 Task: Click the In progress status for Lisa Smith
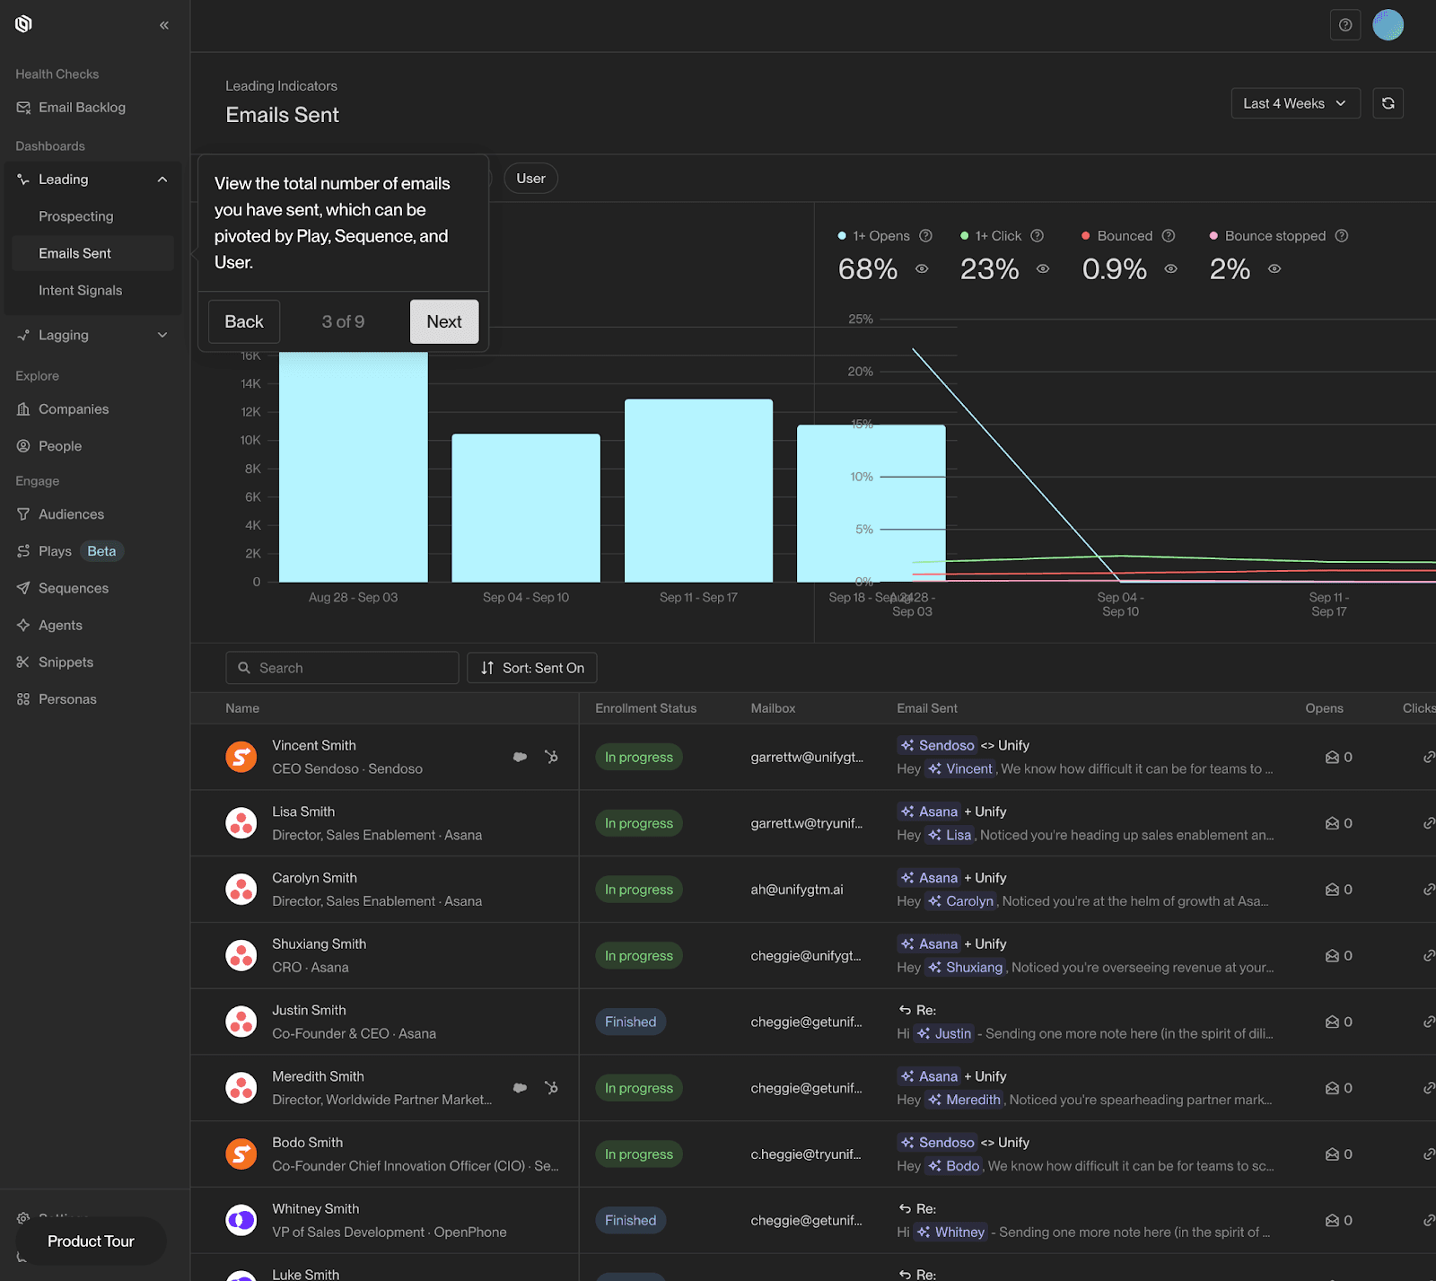pos(639,823)
